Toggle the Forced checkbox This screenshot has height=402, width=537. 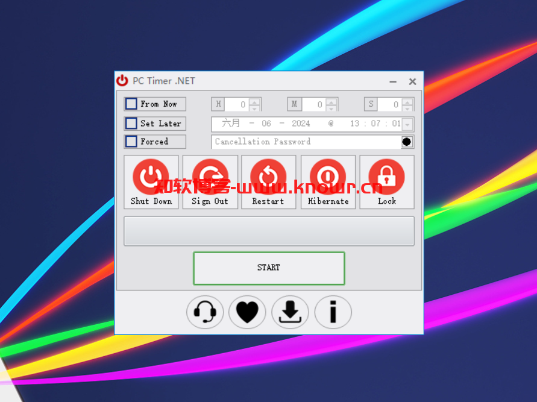131,142
